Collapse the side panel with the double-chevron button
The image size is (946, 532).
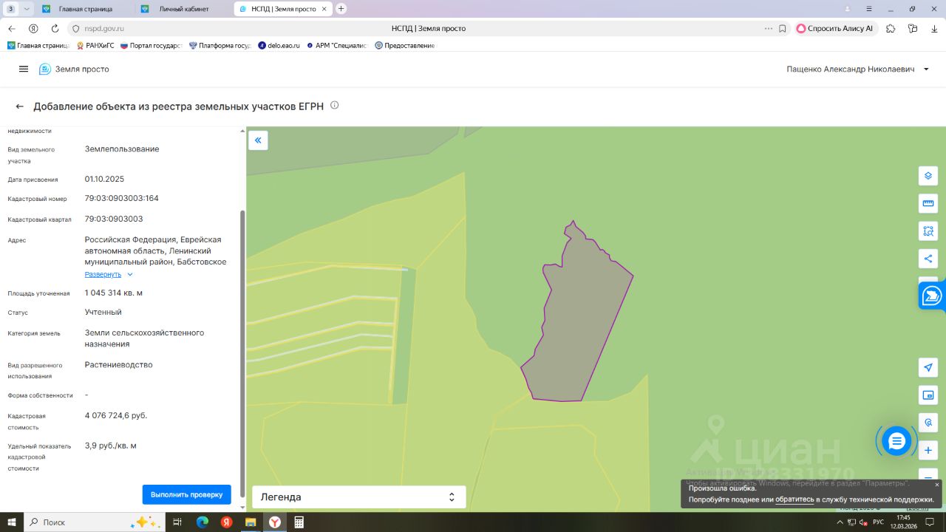click(258, 140)
